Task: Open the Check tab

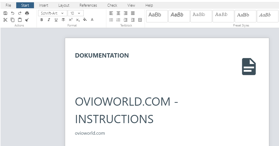Action: click(x=112, y=5)
